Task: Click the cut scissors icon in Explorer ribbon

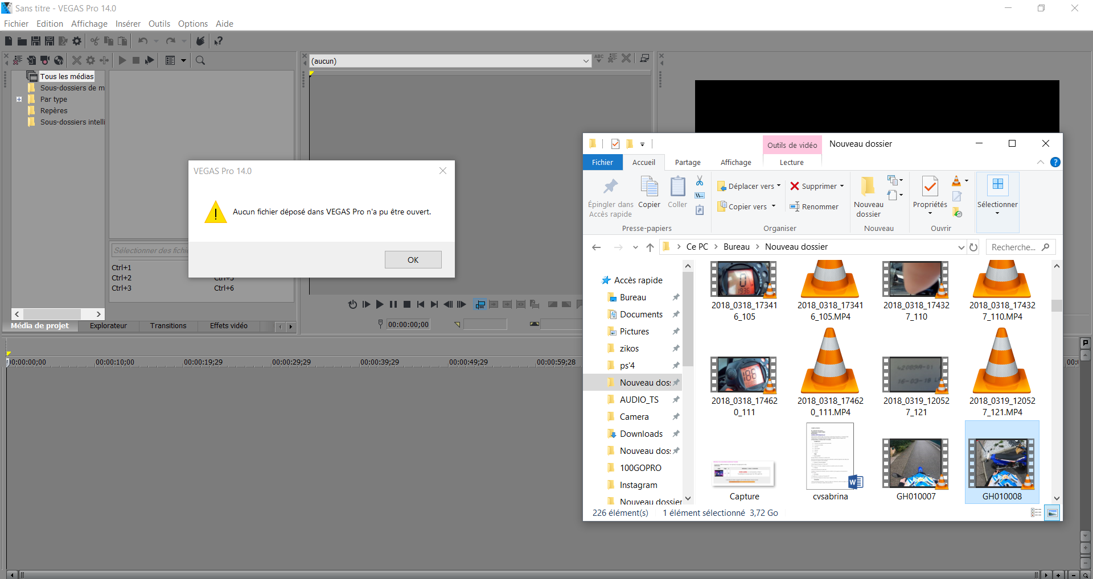Action: 700,181
